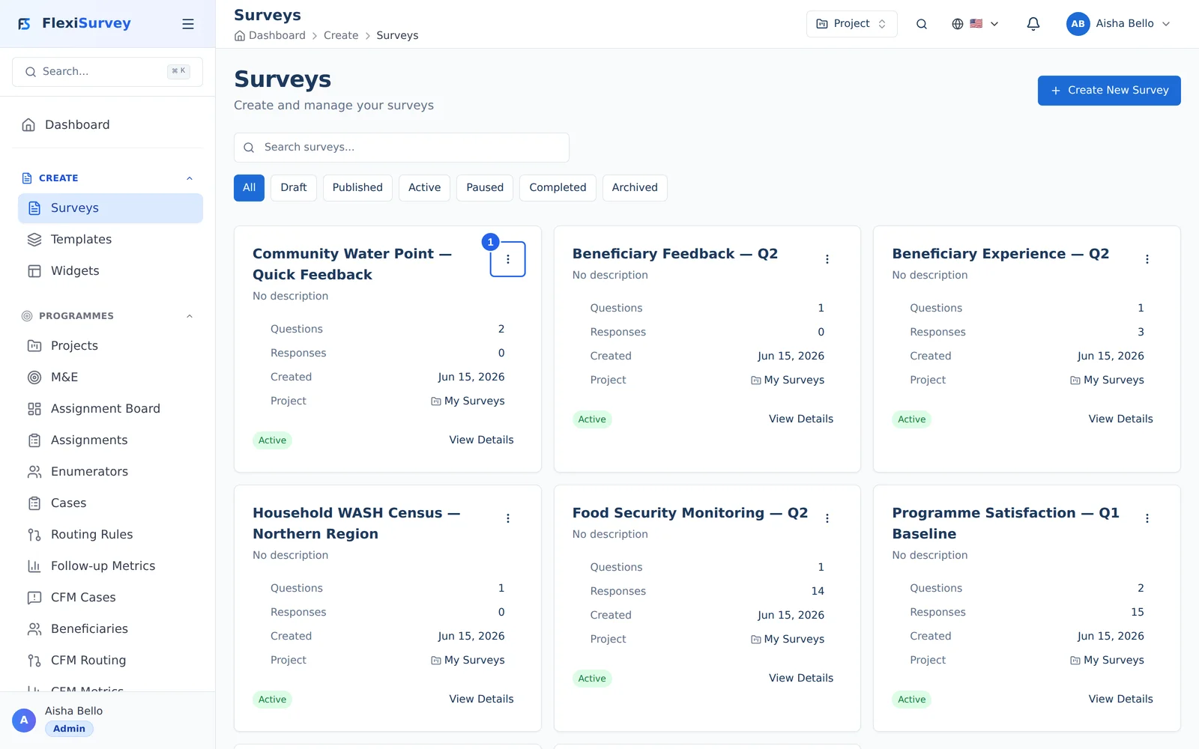Click Create New Survey button
The height and width of the screenshot is (749, 1199).
pyautogui.click(x=1109, y=91)
